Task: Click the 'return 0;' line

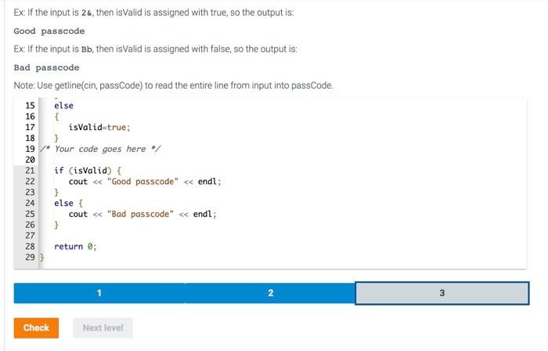Action: [x=75, y=247]
